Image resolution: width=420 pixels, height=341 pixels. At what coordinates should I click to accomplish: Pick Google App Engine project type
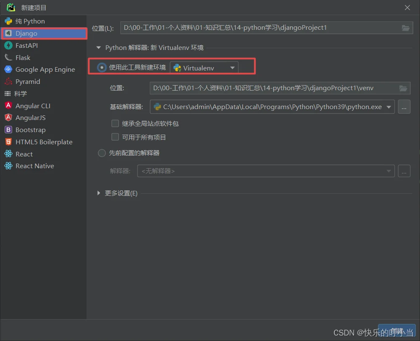click(x=43, y=69)
